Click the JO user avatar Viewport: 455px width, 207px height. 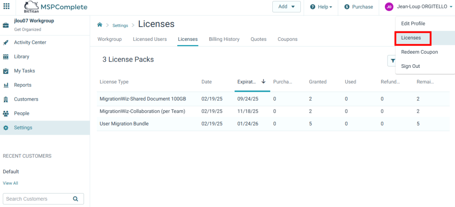[x=389, y=7]
